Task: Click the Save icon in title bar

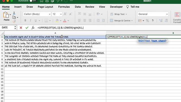Action: (x=47, y=1)
